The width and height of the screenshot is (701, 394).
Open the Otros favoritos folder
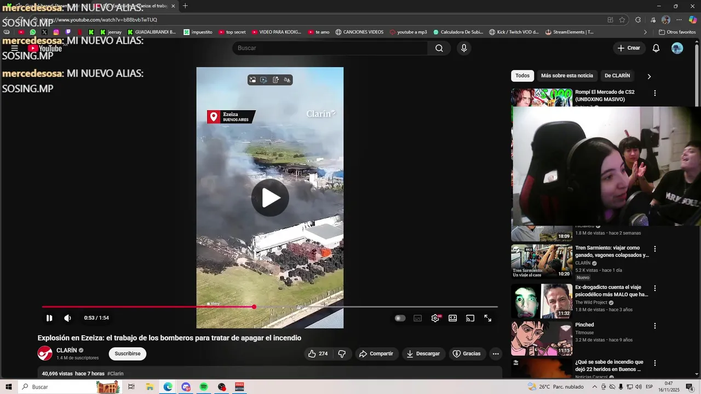(677, 32)
